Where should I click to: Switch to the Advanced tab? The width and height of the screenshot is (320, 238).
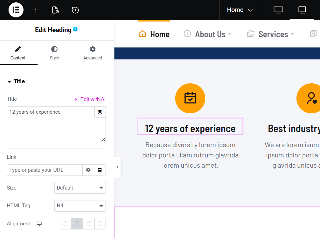click(93, 53)
